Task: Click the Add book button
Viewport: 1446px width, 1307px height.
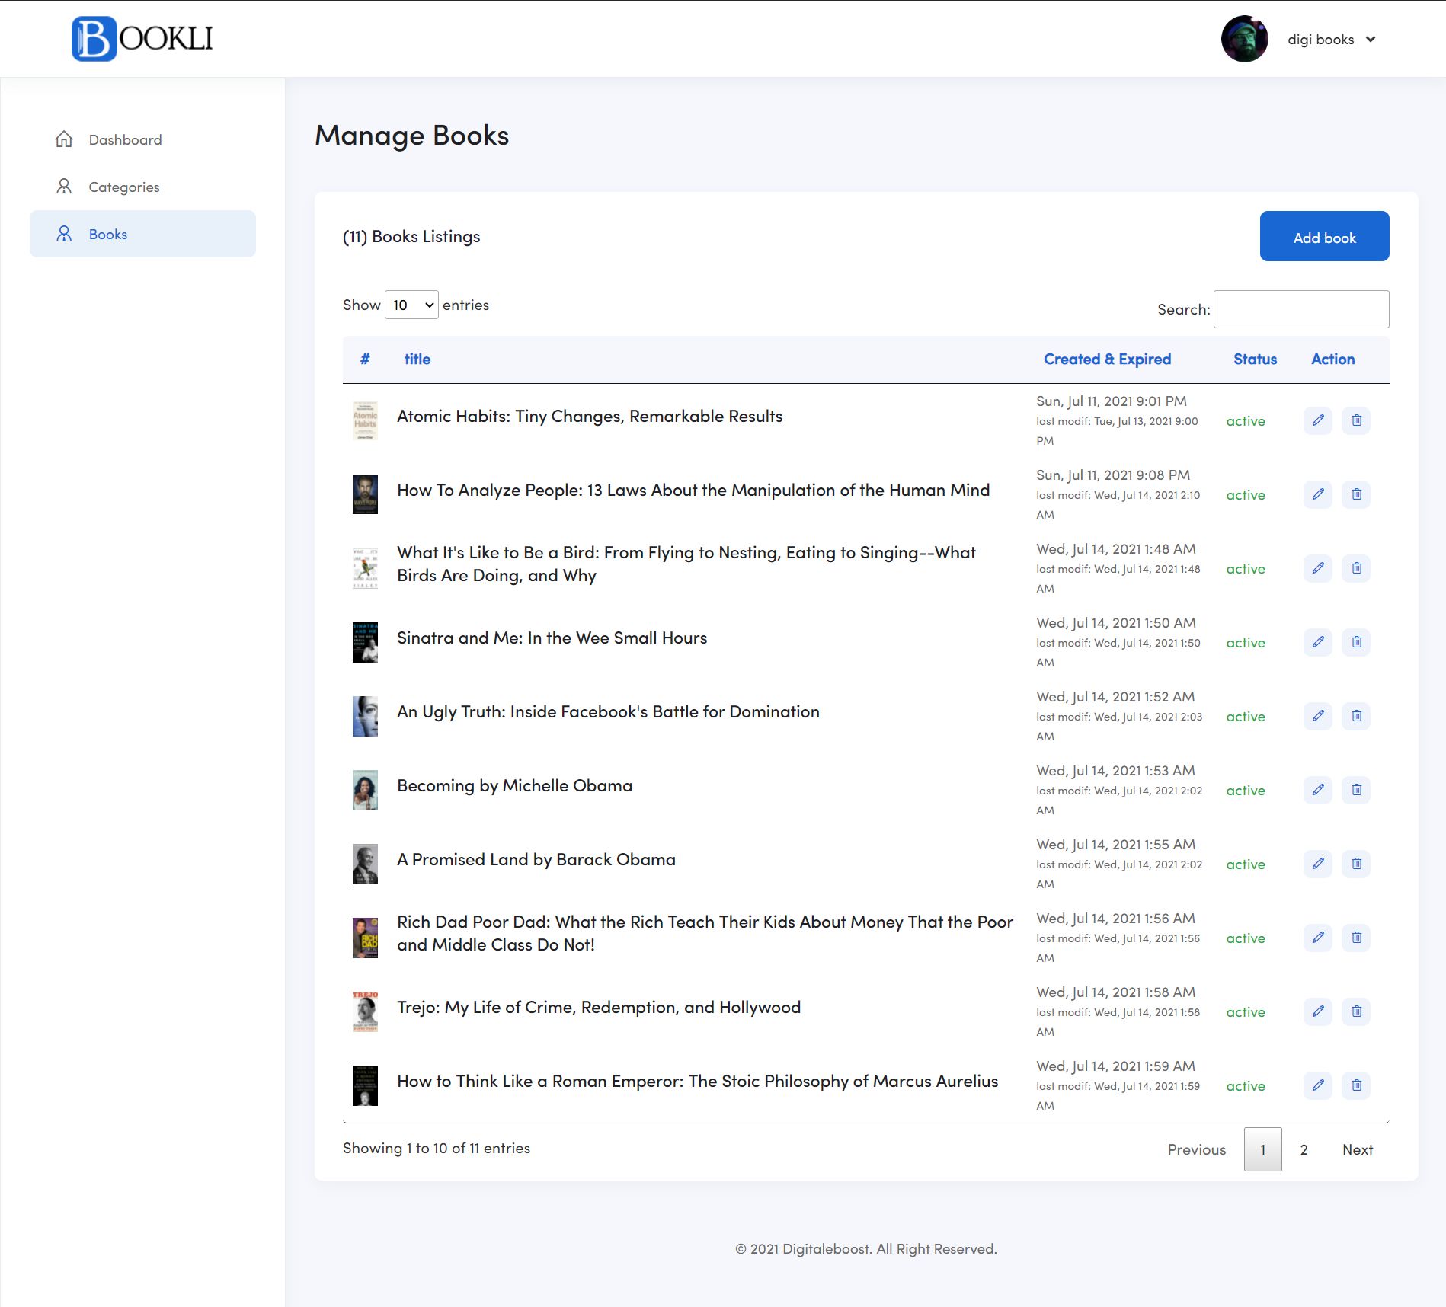Action: (x=1324, y=236)
